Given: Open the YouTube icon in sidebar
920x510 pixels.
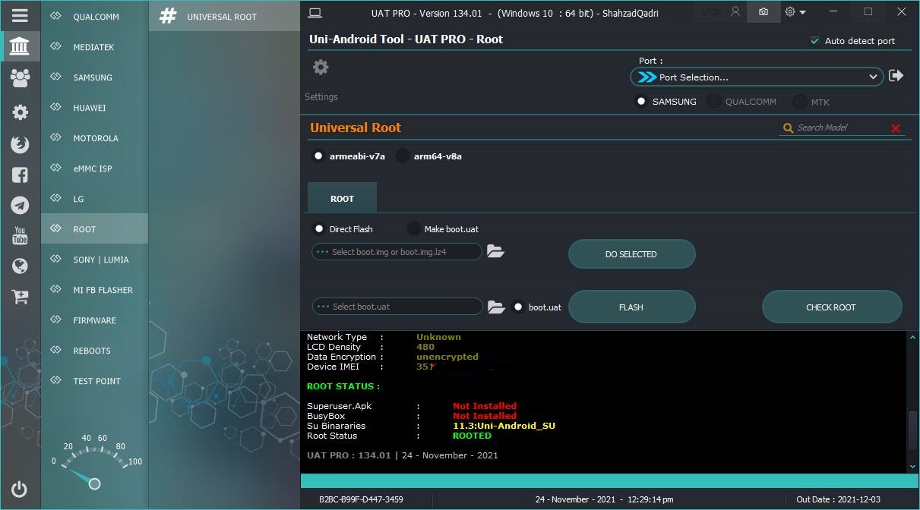Looking at the screenshot, I should [x=20, y=235].
